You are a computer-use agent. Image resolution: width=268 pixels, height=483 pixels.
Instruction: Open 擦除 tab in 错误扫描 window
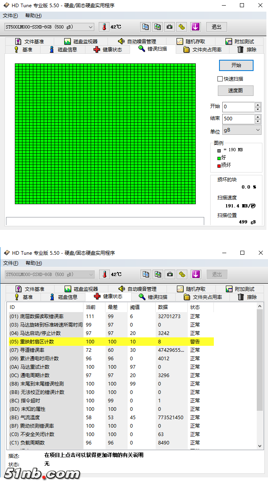[x=247, y=49]
